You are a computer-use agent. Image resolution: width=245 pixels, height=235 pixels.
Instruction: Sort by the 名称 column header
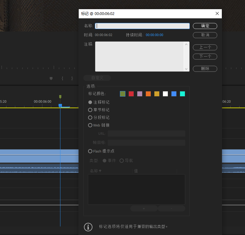pyautogui.click(x=95, y=171)
